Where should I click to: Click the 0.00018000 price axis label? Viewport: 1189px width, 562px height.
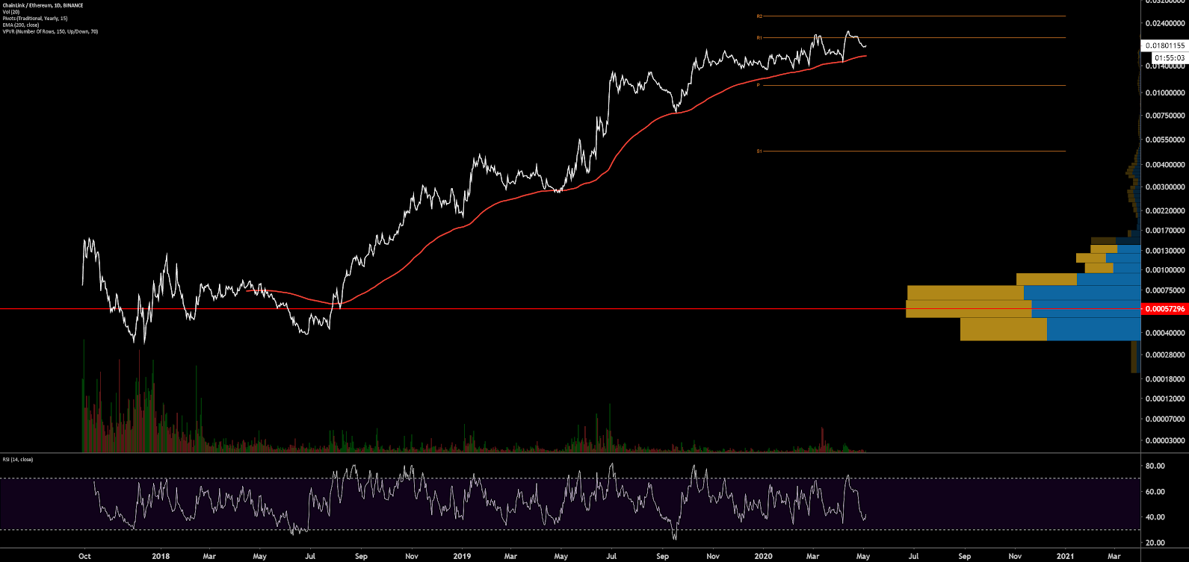click(x=1164, y=379)
